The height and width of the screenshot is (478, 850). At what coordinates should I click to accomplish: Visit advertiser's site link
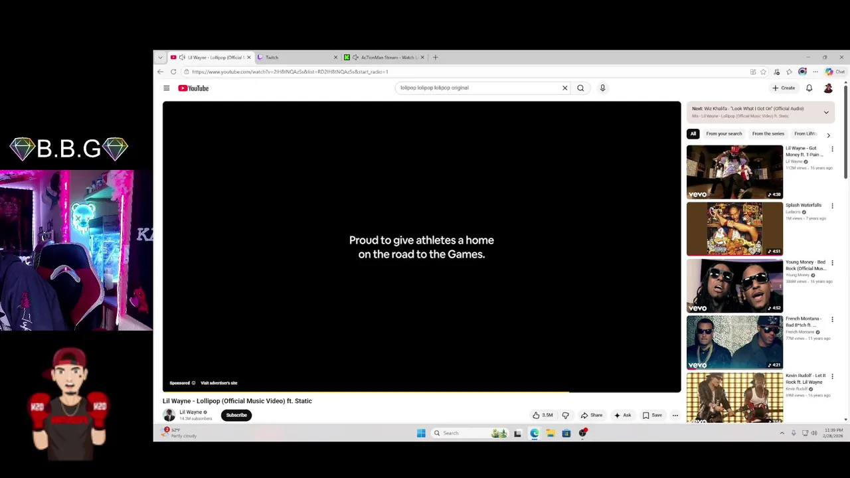pos(218,383)
